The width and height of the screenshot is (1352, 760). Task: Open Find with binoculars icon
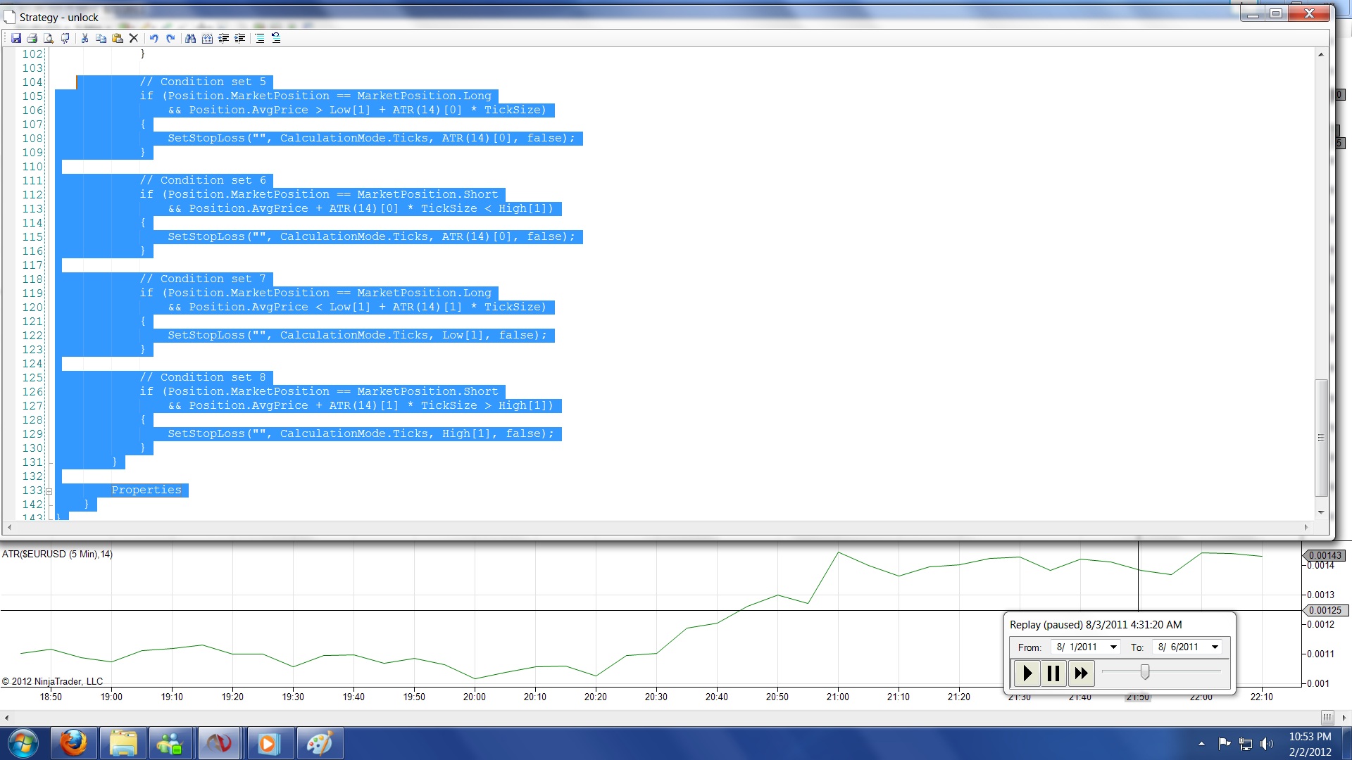190,38
